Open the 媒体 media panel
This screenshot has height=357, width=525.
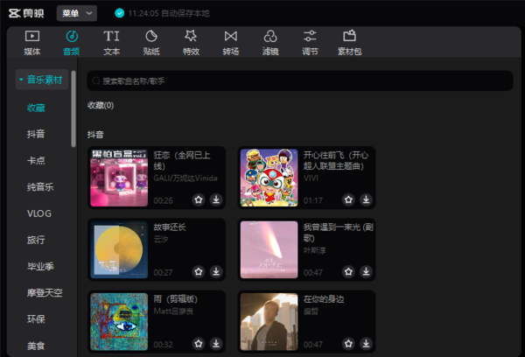pos(31,41)
